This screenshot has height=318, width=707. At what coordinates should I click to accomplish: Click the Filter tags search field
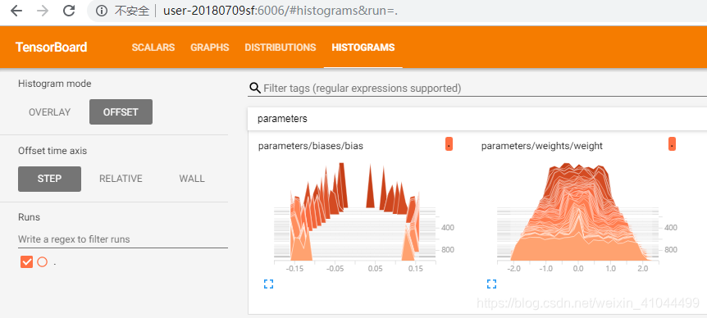click(485, 89)
